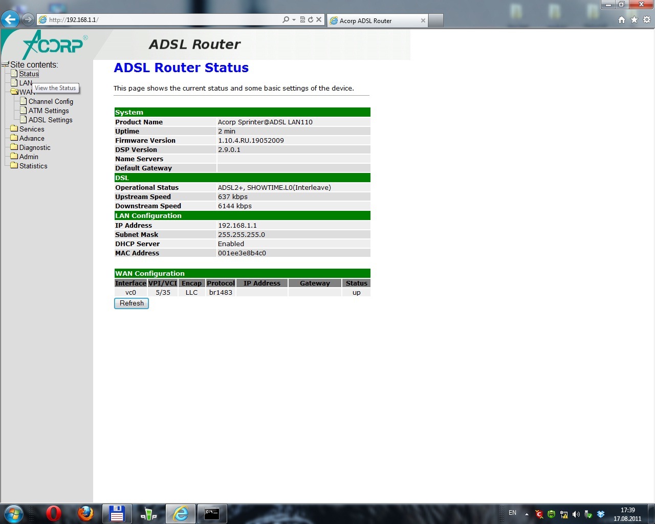
Task: Open Favorites star icon
Action: click(634, 19)
